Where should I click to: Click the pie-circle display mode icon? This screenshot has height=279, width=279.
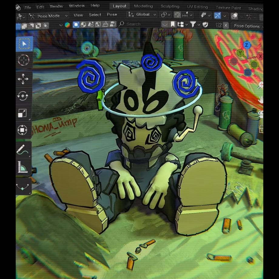(83, 25)
